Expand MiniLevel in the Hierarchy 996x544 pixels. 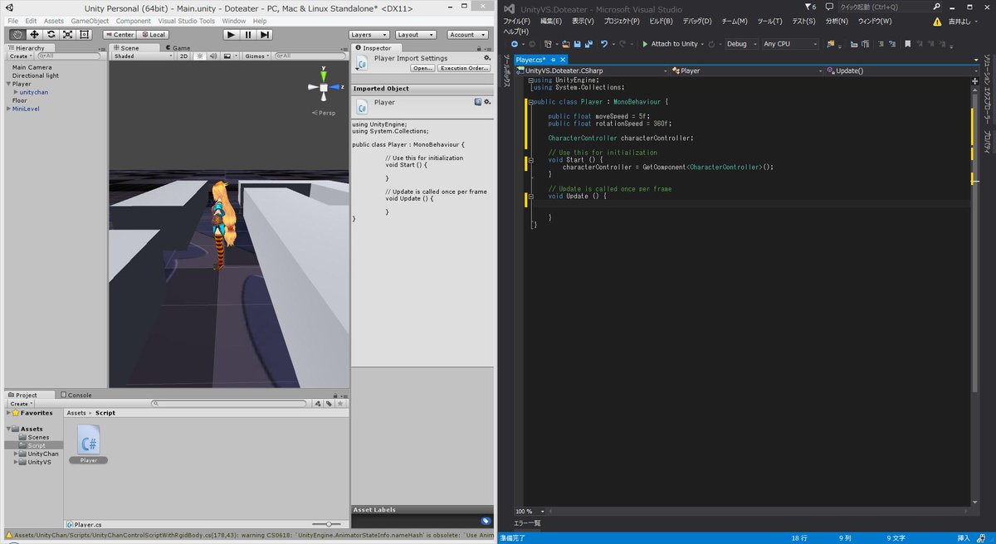tap(8, 109)
